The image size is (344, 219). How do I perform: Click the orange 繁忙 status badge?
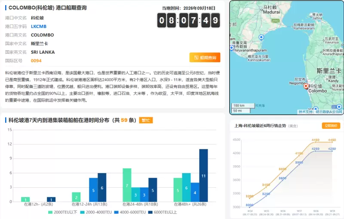coord(146,120)
